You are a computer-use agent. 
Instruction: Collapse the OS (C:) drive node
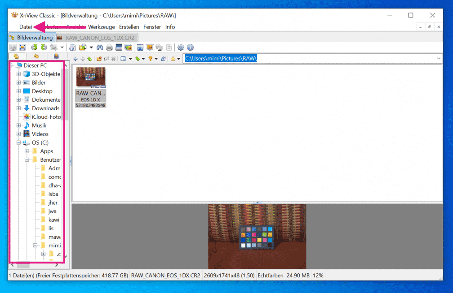point(18,143)
